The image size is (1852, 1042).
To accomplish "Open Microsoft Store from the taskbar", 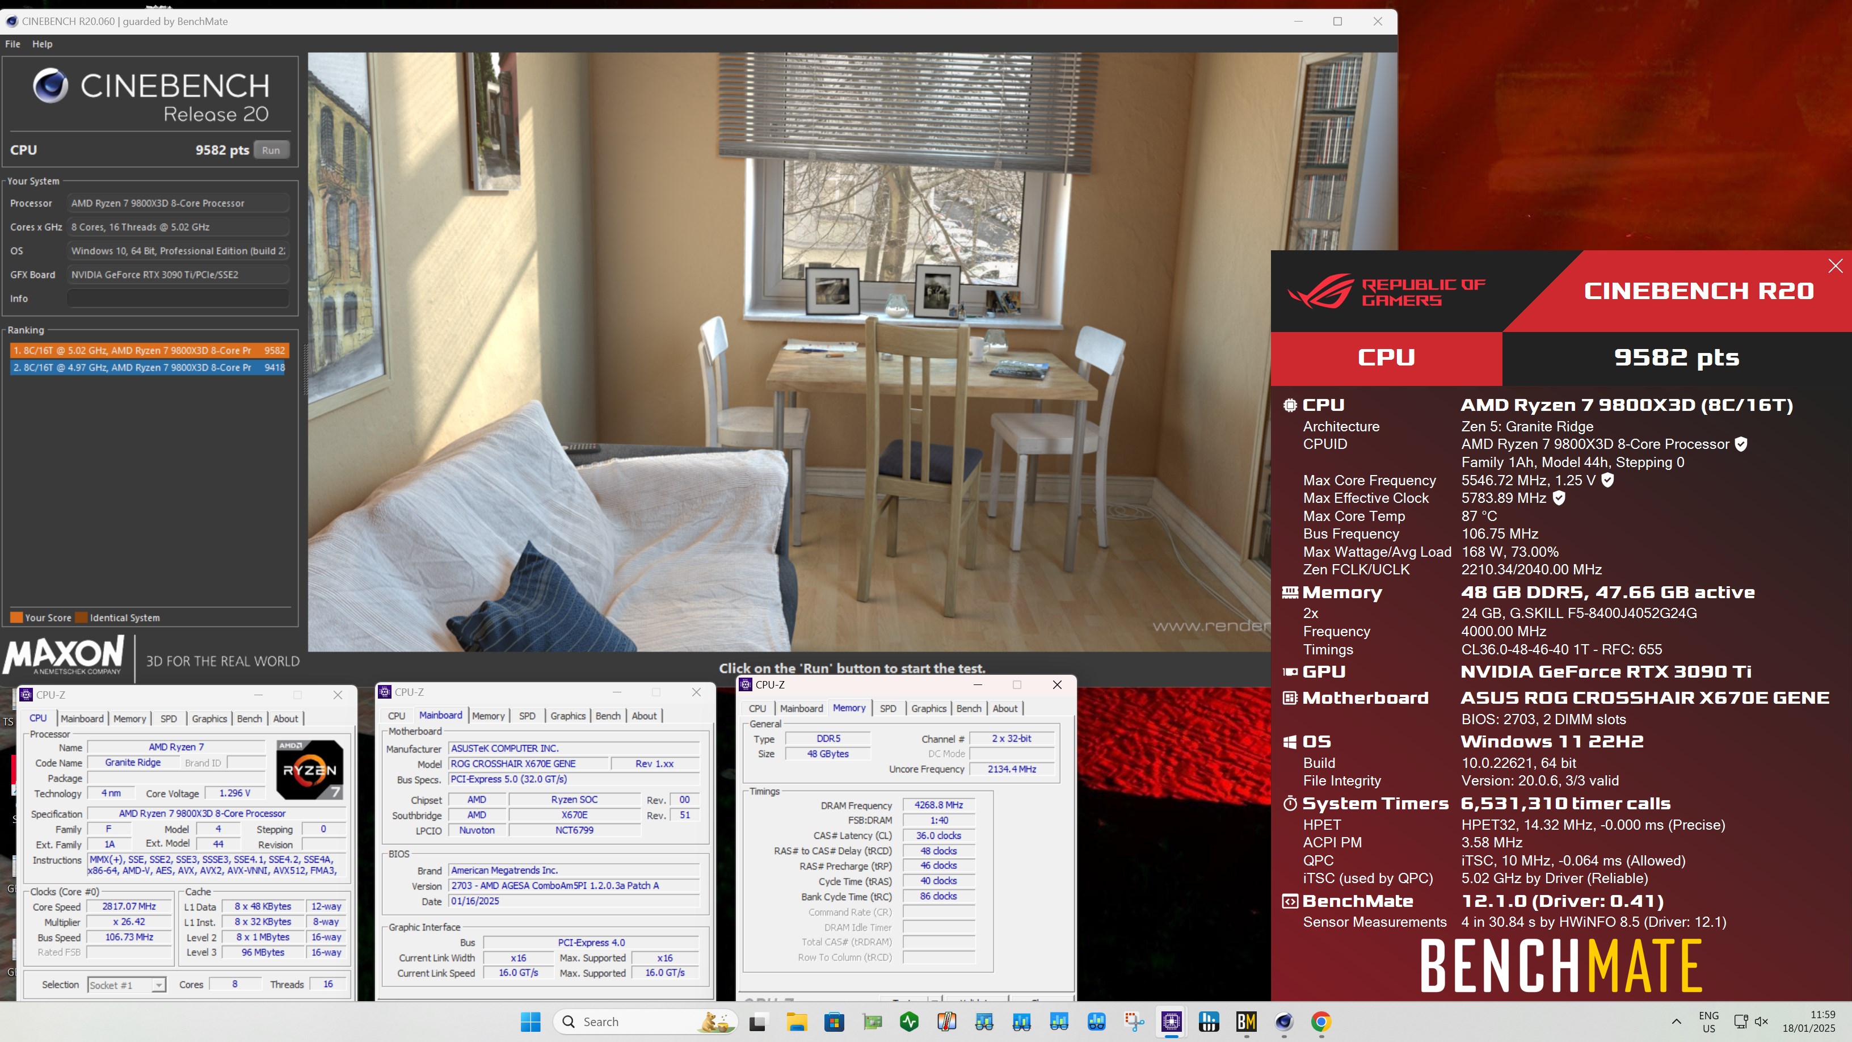I will click(834, 1022).
